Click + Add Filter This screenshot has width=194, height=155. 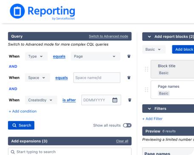point(152,119)
